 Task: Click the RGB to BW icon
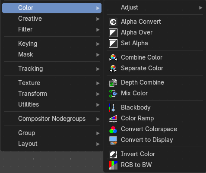113,165
